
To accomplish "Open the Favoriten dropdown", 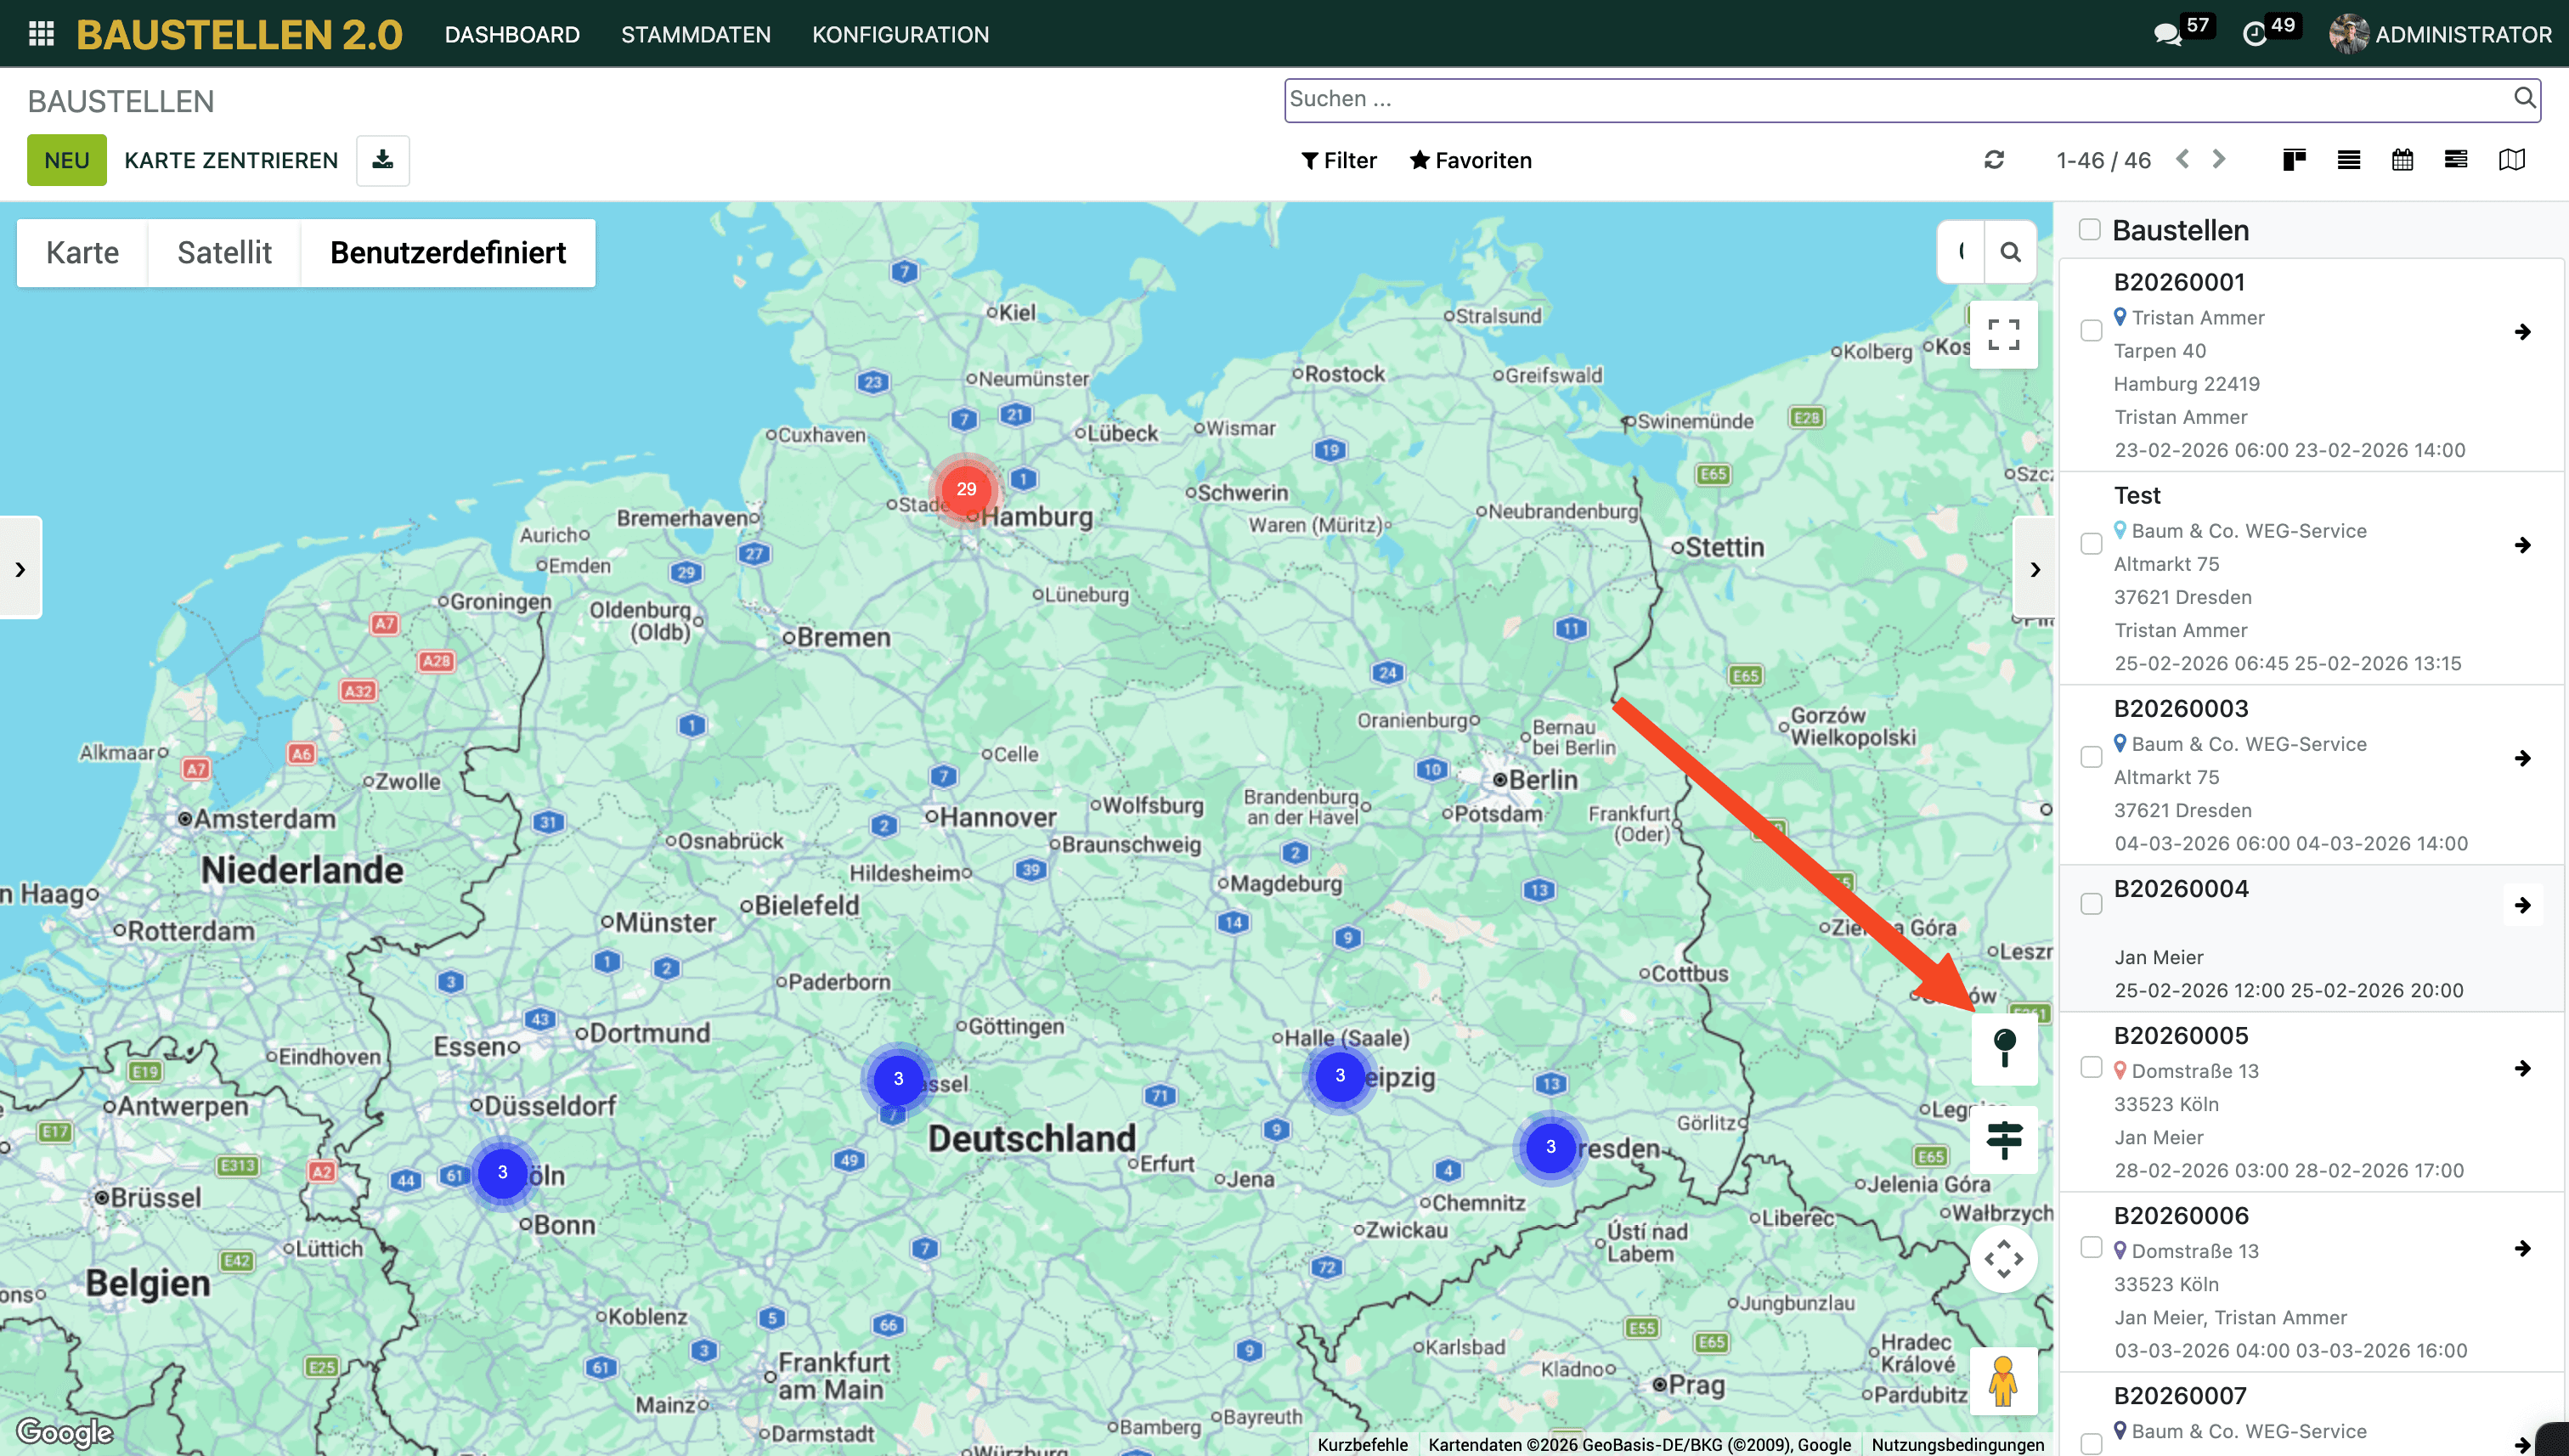I will click(1471, 160).
